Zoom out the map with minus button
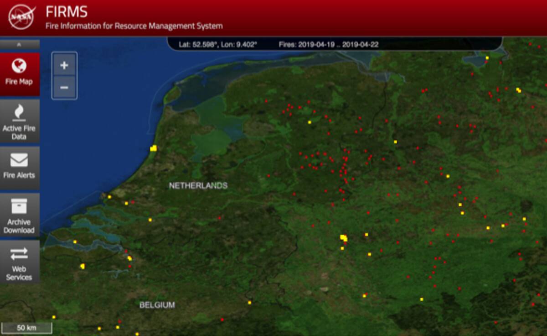 point(64,87)
